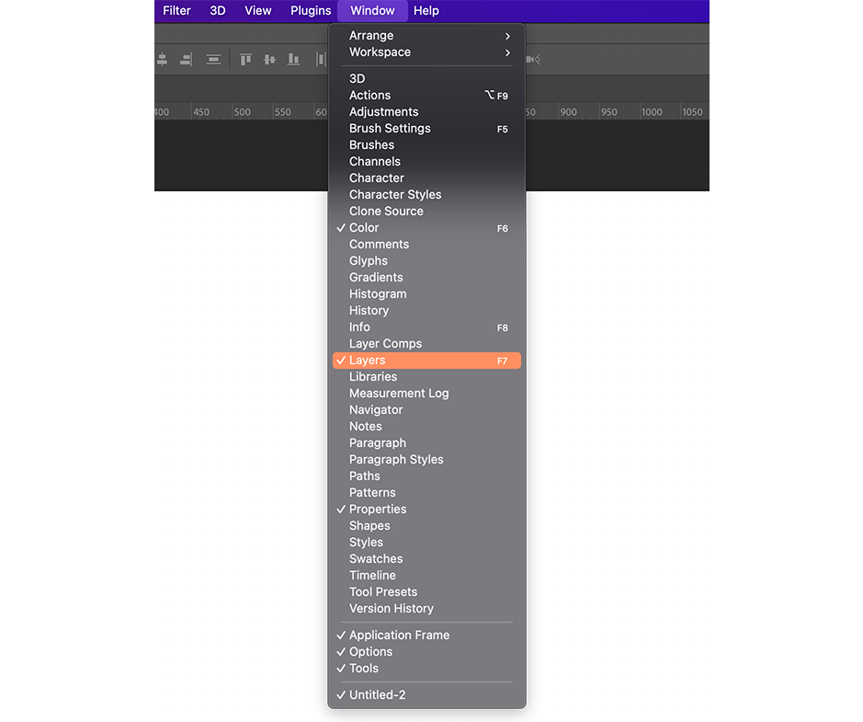Click the align horizontal centers icon
This screenshot has width=863, height=722.
click(162, 60)
